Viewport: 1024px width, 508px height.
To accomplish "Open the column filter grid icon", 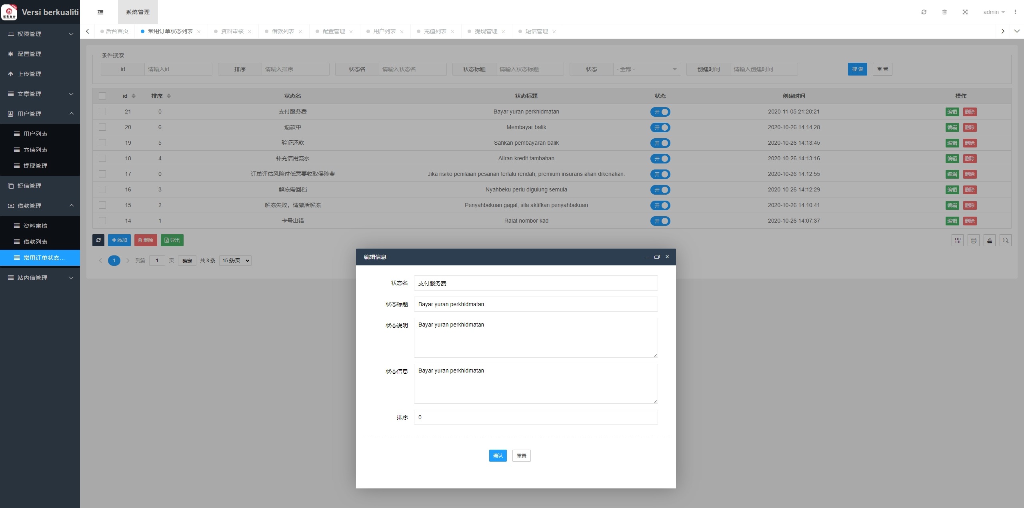I will (958, 240).
